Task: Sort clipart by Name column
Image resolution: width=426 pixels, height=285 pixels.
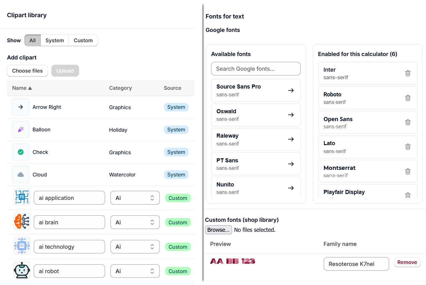Action: pyautogui.click(x=22, y=88)
